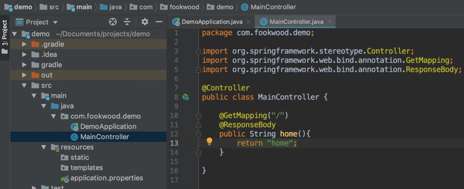
Task: Click the Spring bean gutter icon
Action: [185, 97]
